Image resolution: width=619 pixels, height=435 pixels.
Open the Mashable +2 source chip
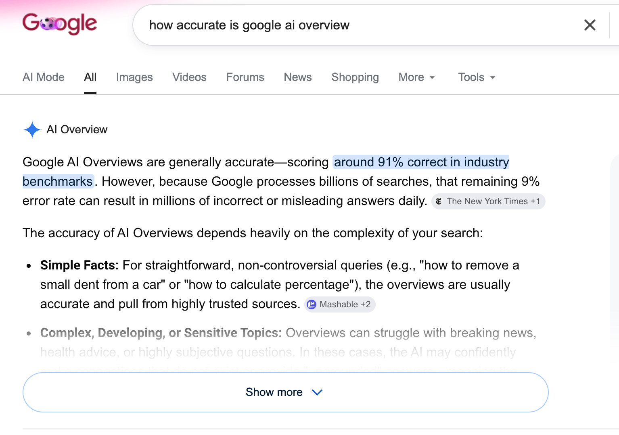[340, 304]
